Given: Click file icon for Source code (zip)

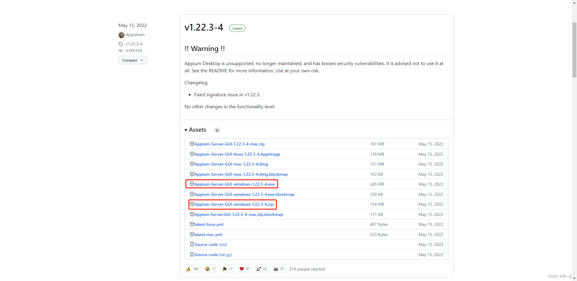Looking at the screenshot, I should 192,244.
